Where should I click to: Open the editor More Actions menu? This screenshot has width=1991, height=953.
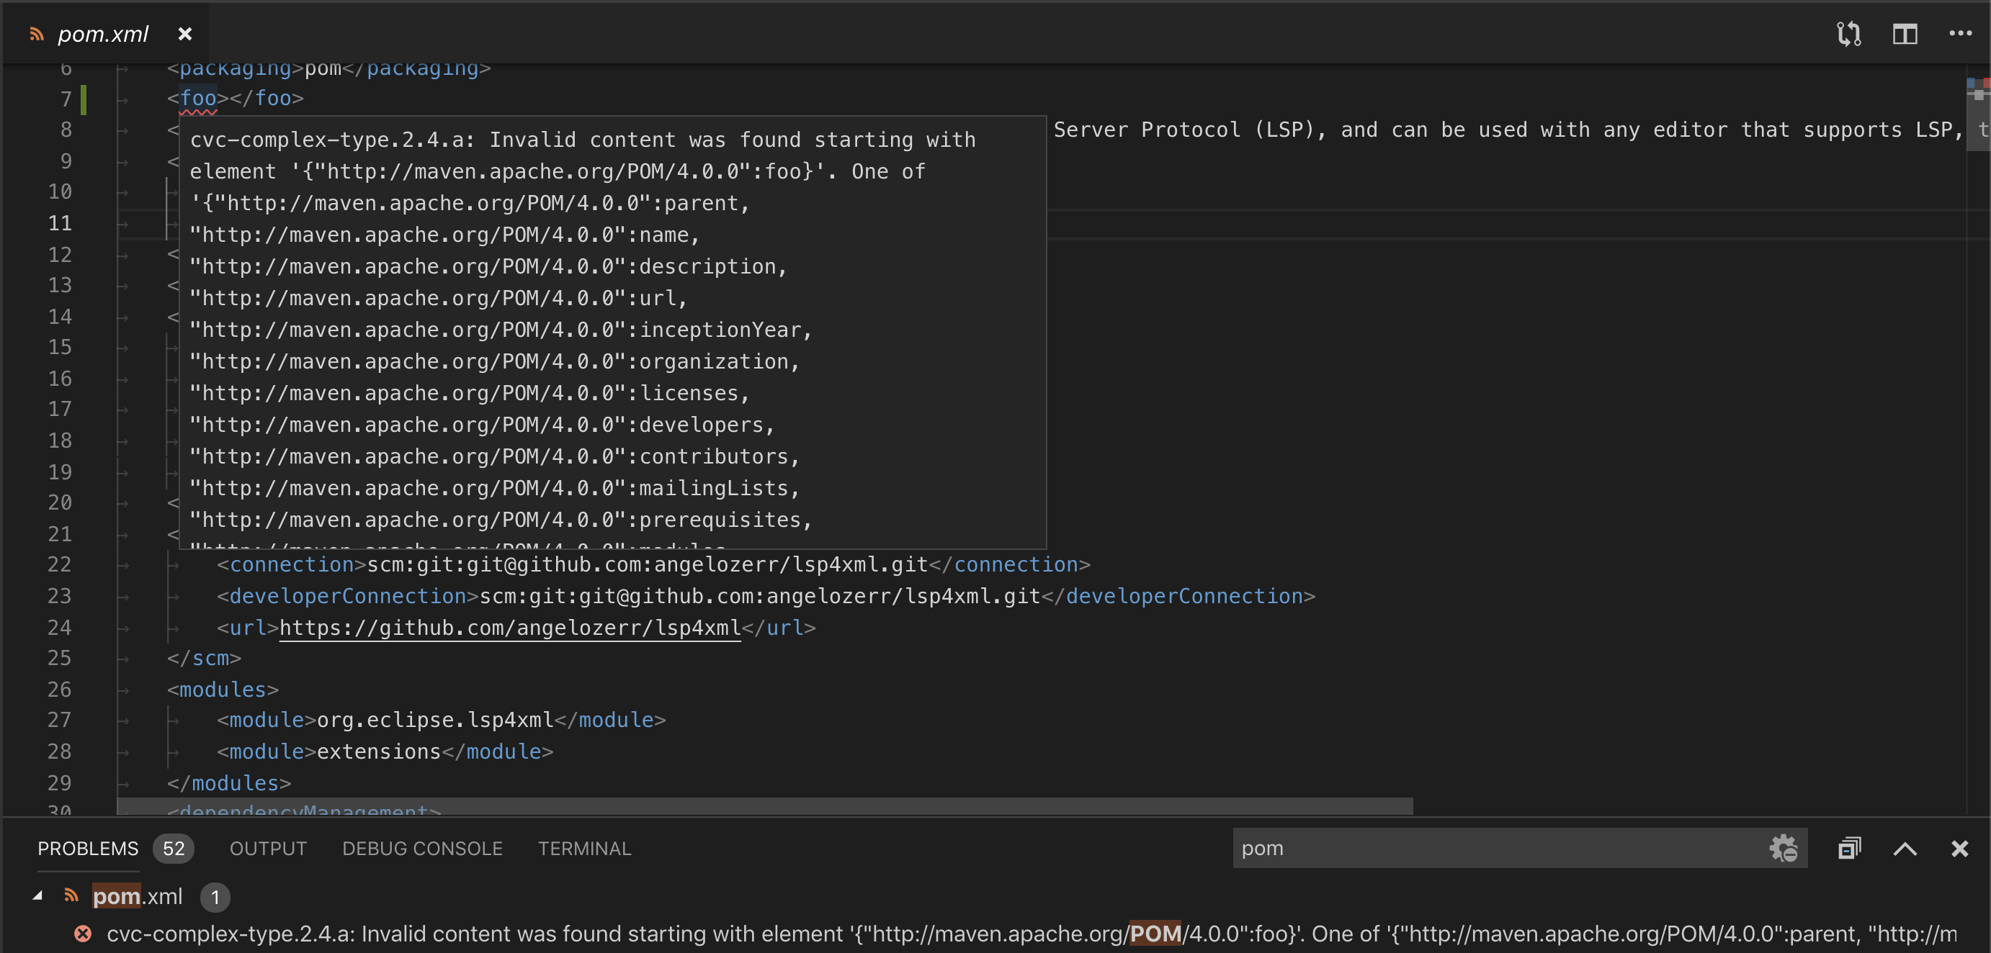(x=1960, y=34)
